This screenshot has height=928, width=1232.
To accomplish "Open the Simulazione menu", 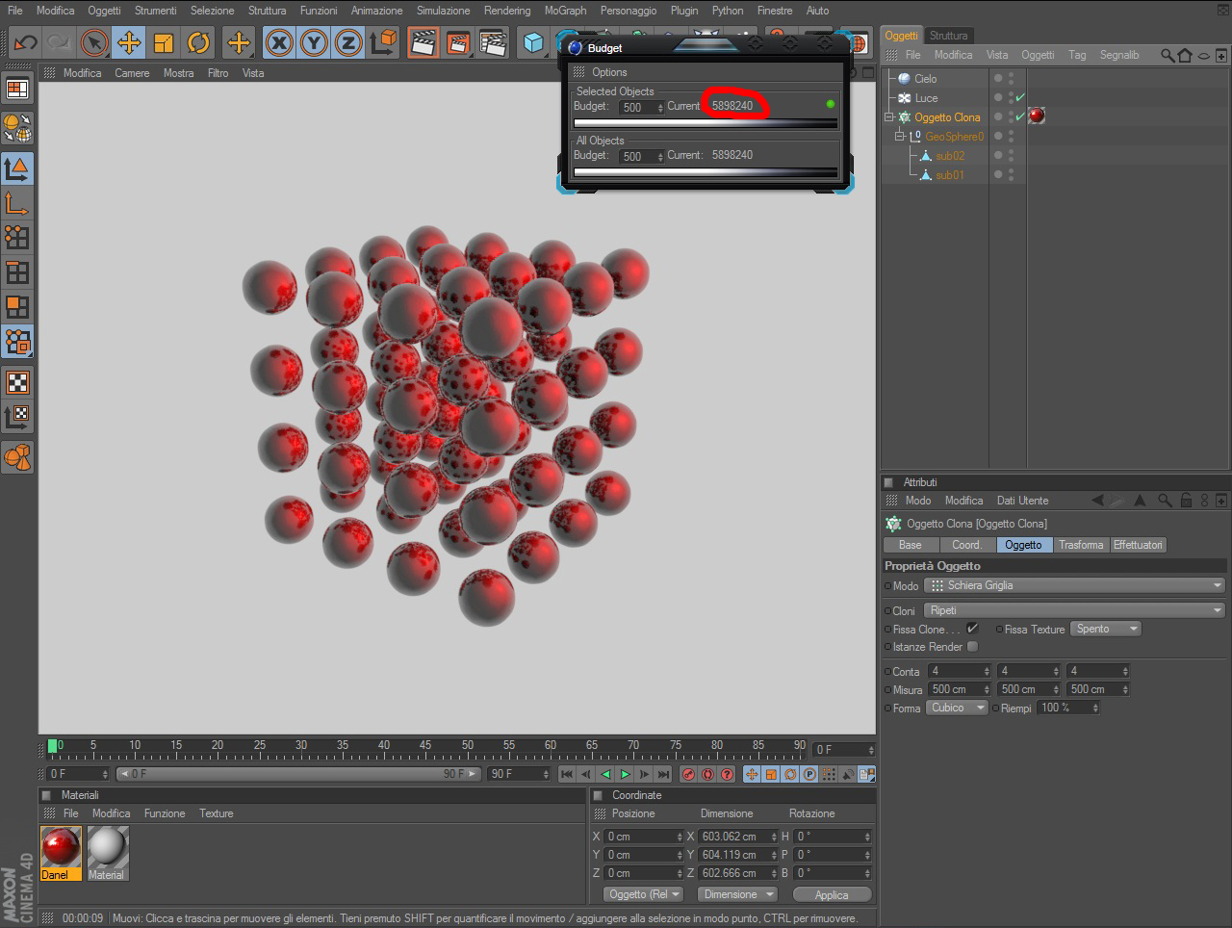I will [444, 11].
